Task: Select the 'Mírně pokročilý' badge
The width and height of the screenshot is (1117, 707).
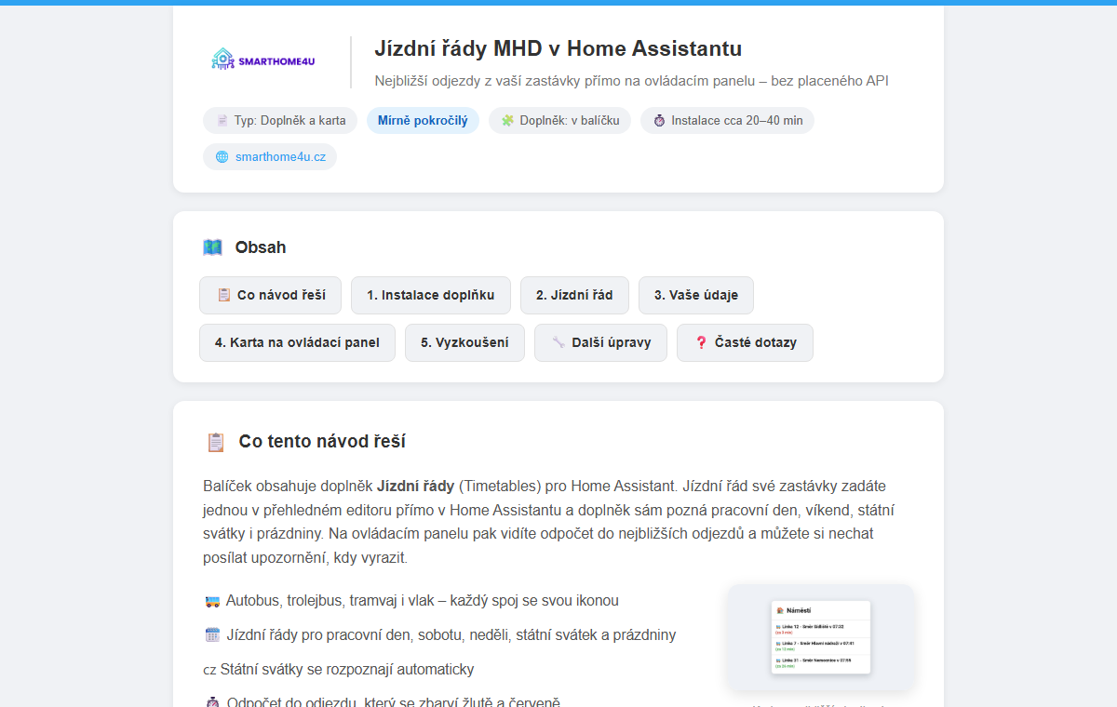Action: [423, 120]
